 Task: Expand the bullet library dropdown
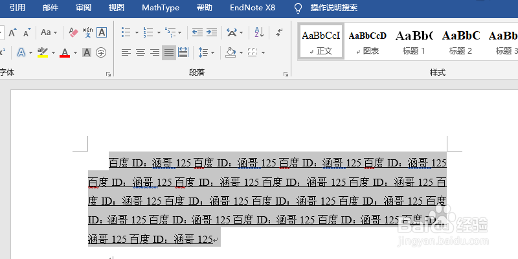137,33
